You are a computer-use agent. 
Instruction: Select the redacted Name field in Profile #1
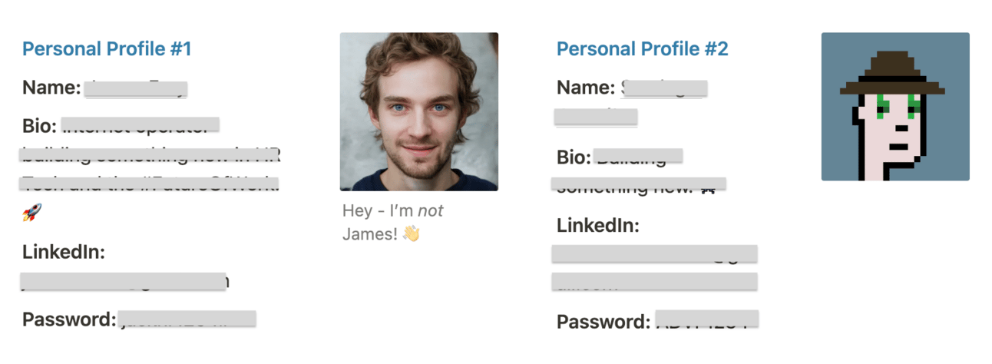tap(135, 88)
